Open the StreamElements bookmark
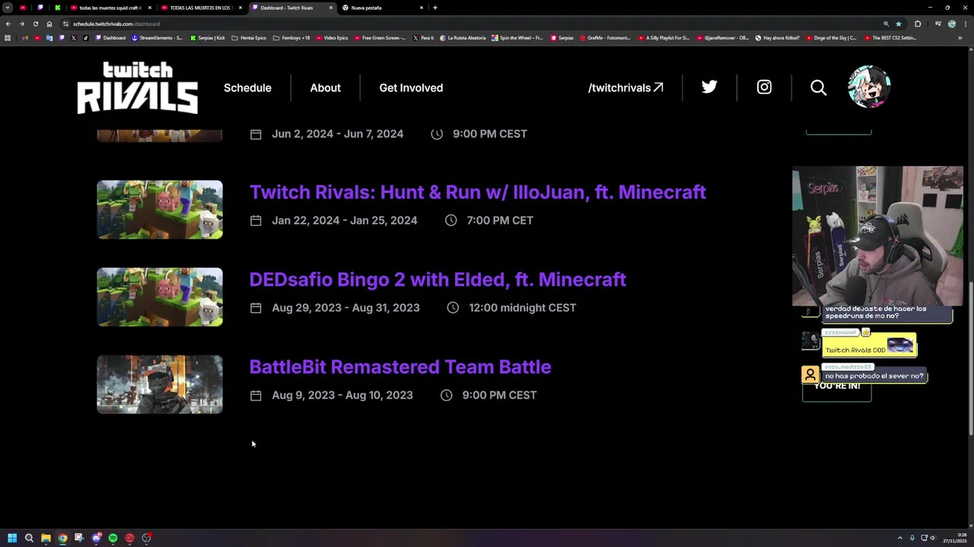Image resolution: width=974 pixels, height=547 pixels. pyautogui.click(x=157, y=37)
